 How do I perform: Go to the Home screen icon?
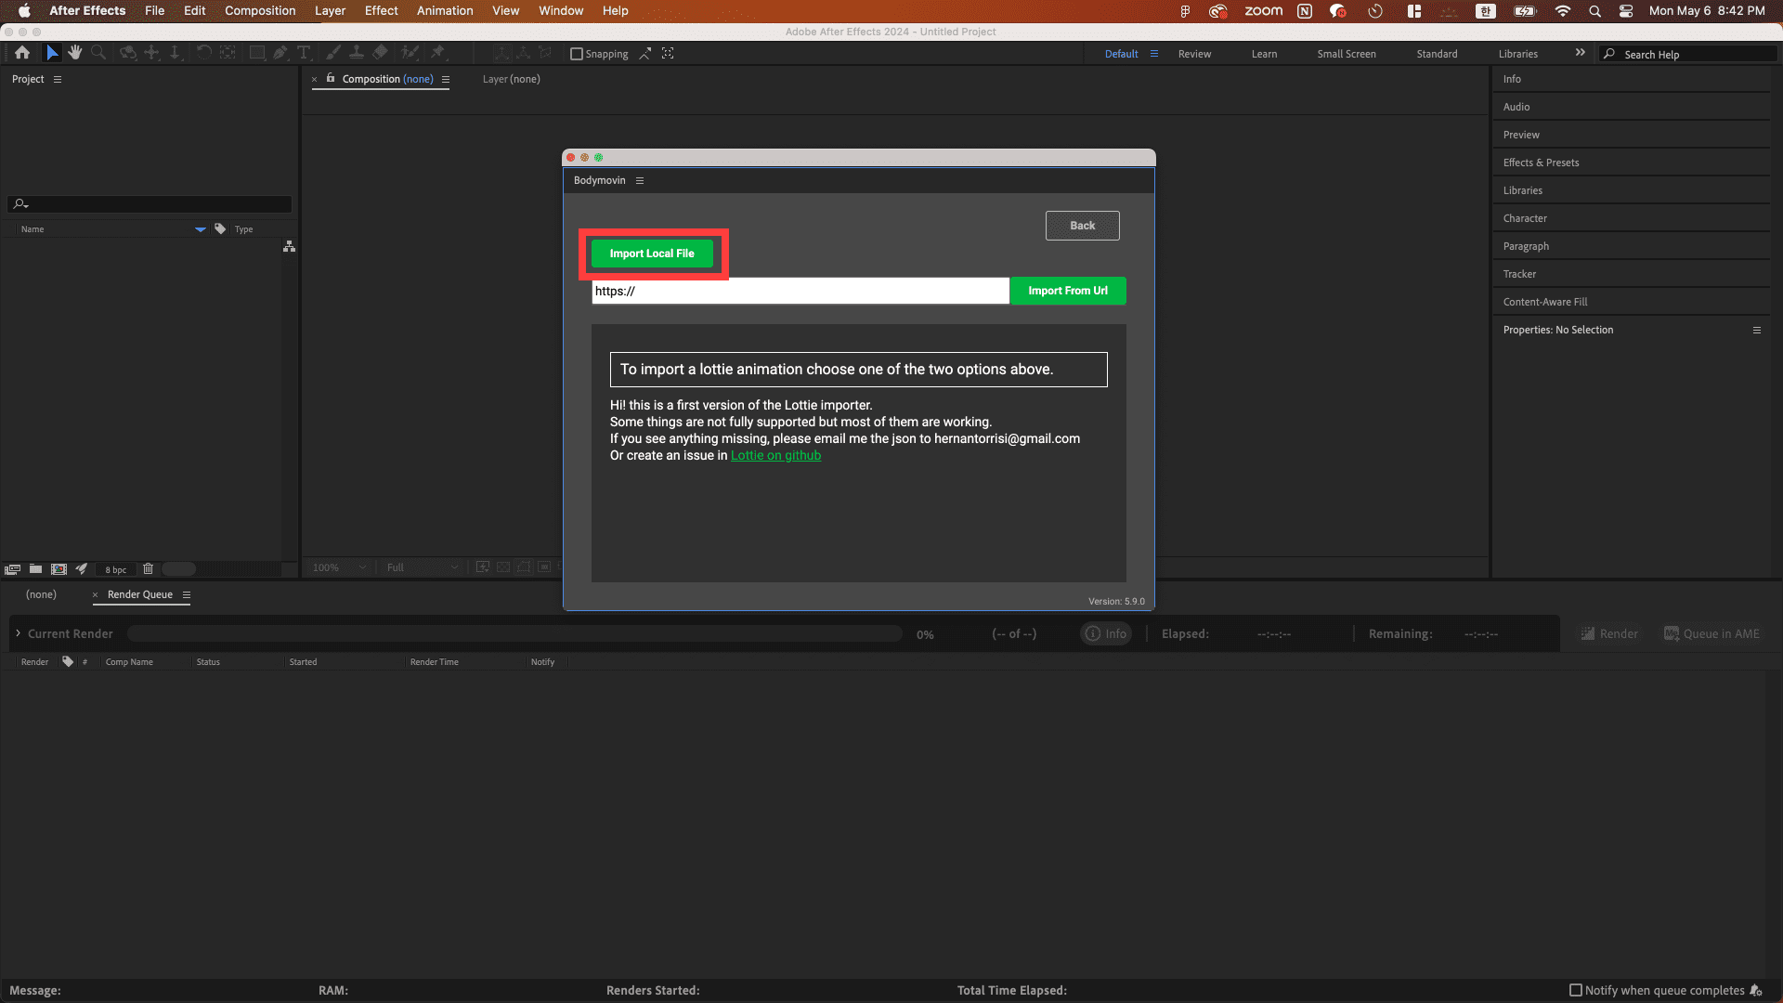[22, 53]
